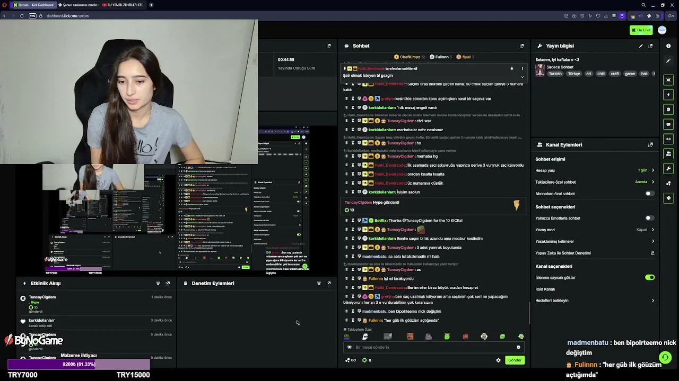Click the kicks balance icon below chat

367,360
